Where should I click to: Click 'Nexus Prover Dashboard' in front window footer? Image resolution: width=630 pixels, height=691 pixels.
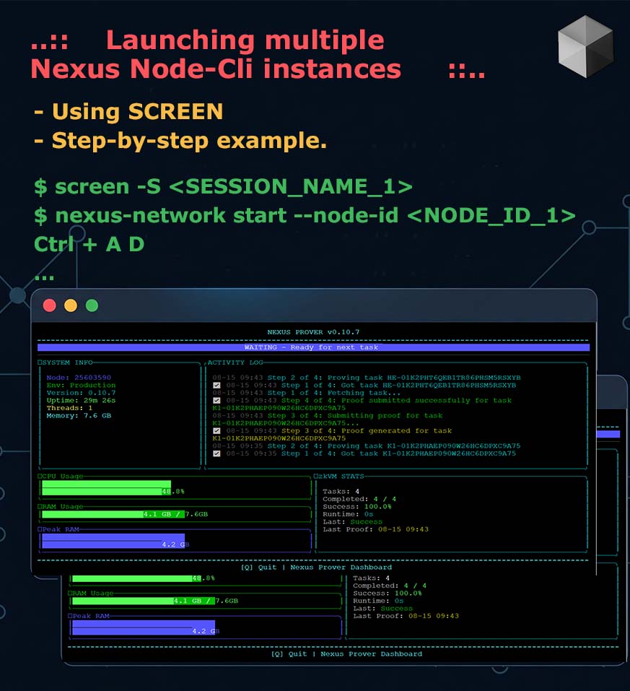tap(341, 567)
